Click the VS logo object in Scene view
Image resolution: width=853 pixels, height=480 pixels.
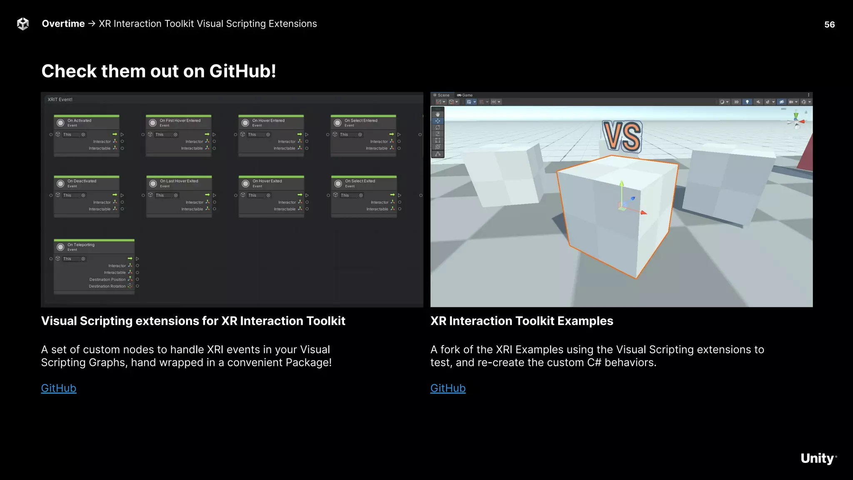click(623, 136)
